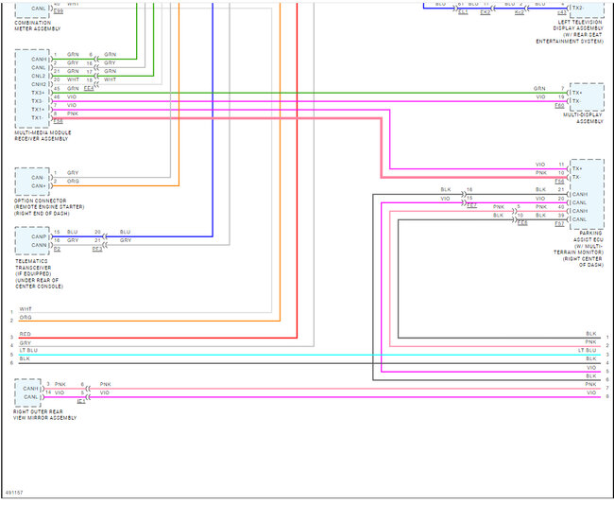Open the underlined Kc2 connector code
The height and width of the screenshot is (505, 614).
click(x=520, y=12)
